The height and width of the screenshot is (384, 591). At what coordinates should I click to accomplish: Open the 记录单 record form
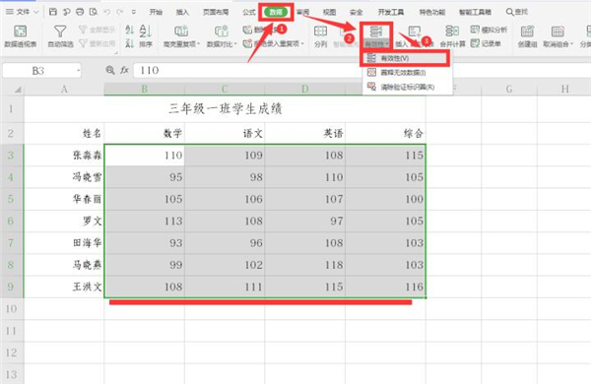coord(487,43)
